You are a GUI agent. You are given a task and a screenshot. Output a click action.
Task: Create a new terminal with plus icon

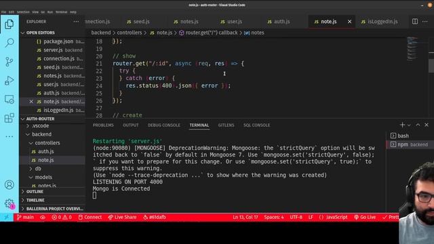402,125
